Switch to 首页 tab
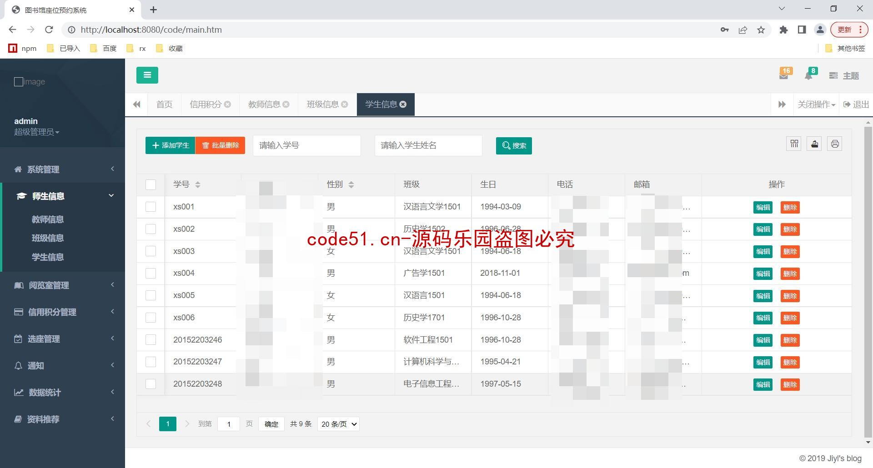 [164, 105]
